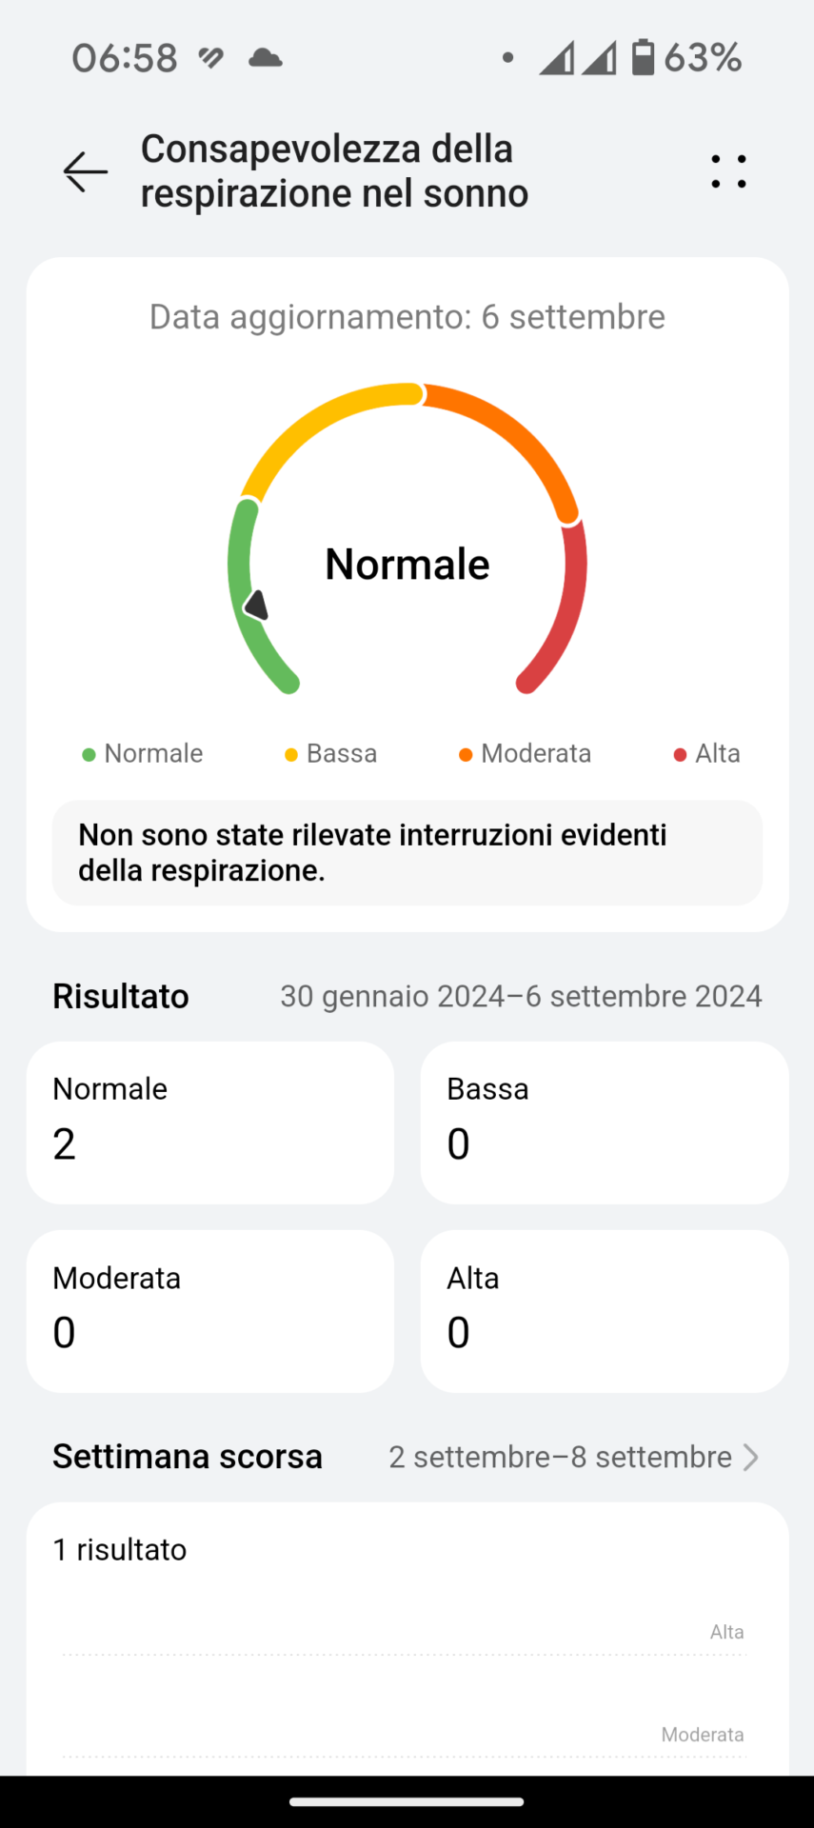Tap the green Normale legend dot

[x=89, y=754]
